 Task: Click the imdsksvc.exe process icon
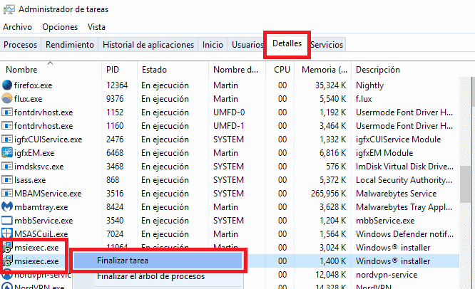(7, 167)
